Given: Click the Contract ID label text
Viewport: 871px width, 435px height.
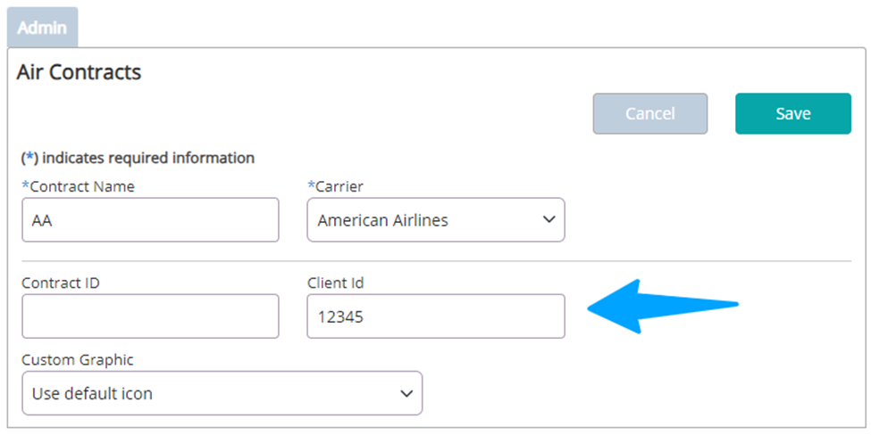Looking at the screenshot, I should (x=61, y=283).
